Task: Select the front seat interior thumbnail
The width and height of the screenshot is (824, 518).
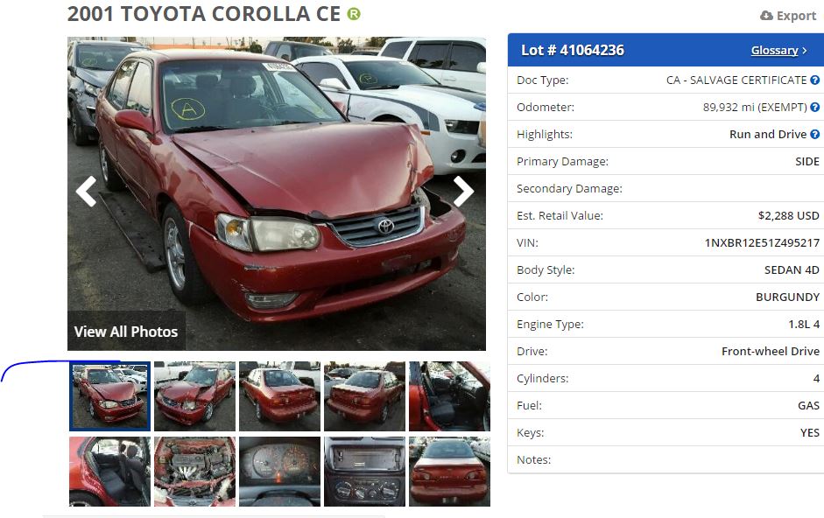Action: (449, 396)
